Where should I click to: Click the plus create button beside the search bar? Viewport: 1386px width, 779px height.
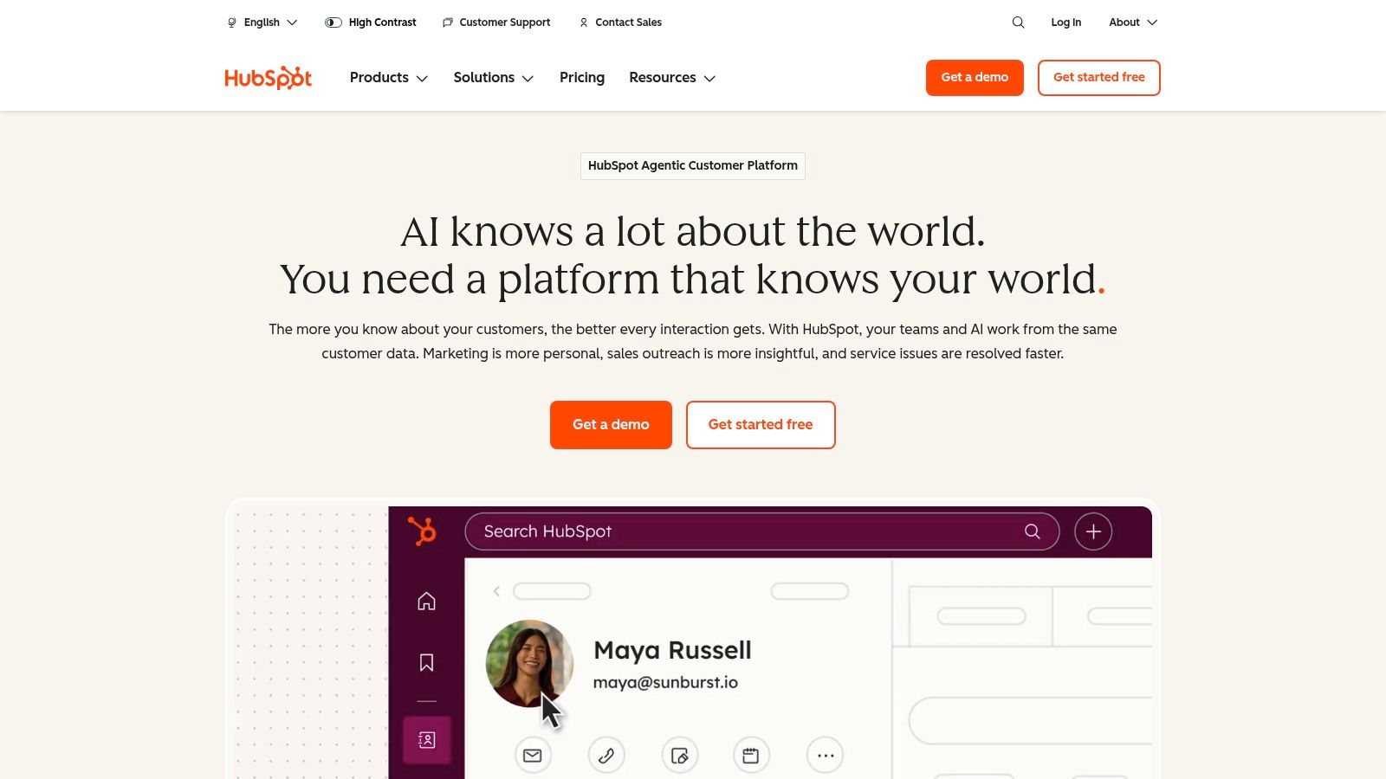coord(1093,531)
